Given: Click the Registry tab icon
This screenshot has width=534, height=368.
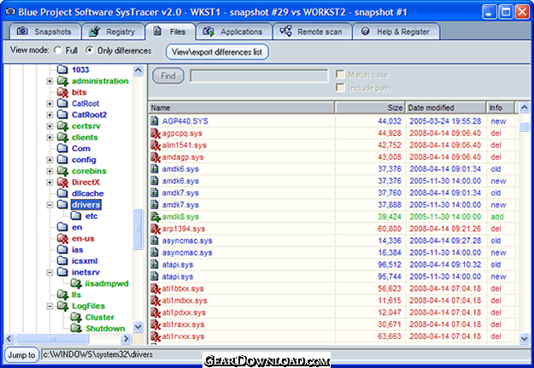Looking at the screenshot, I should 94,32.
